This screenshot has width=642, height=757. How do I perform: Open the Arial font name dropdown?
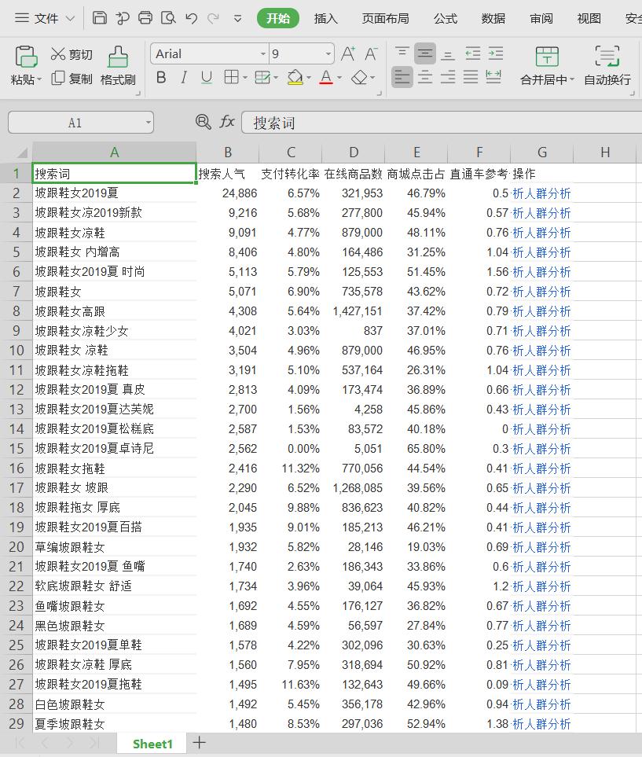[263, 54]
